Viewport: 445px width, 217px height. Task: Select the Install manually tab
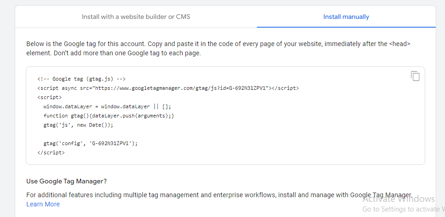click(346, 17)
